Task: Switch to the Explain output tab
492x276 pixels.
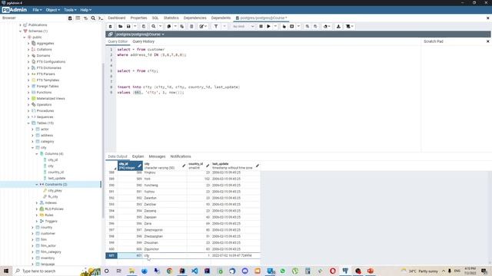Action: click(138, 156)
